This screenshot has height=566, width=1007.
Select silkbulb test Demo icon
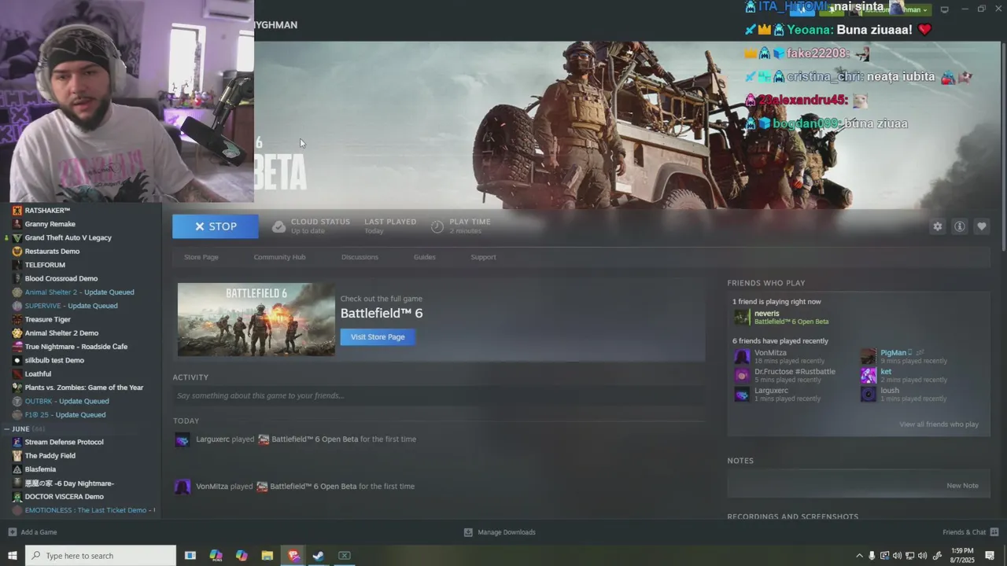[x=17, y=360]
